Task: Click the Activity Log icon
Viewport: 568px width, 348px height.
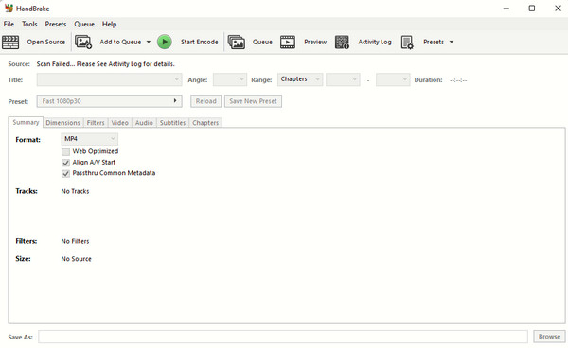Action: (x=342, y=42)
